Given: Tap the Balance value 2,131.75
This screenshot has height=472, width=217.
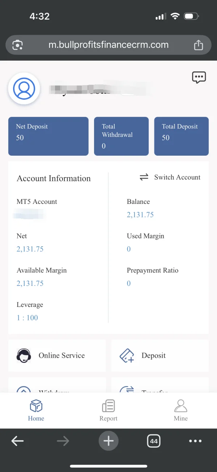Looking at the screenshot, I should click(140, 215).
